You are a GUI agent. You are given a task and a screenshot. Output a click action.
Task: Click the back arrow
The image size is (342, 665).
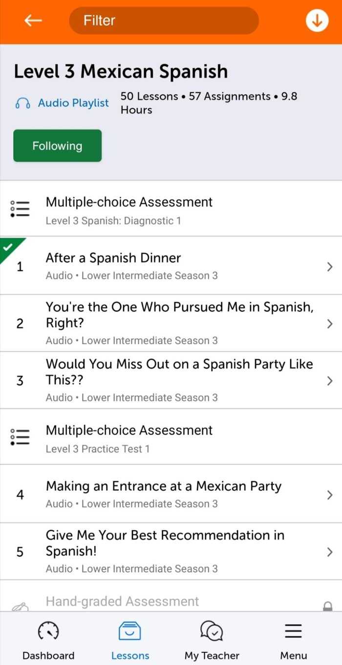[x=32, y=21]
